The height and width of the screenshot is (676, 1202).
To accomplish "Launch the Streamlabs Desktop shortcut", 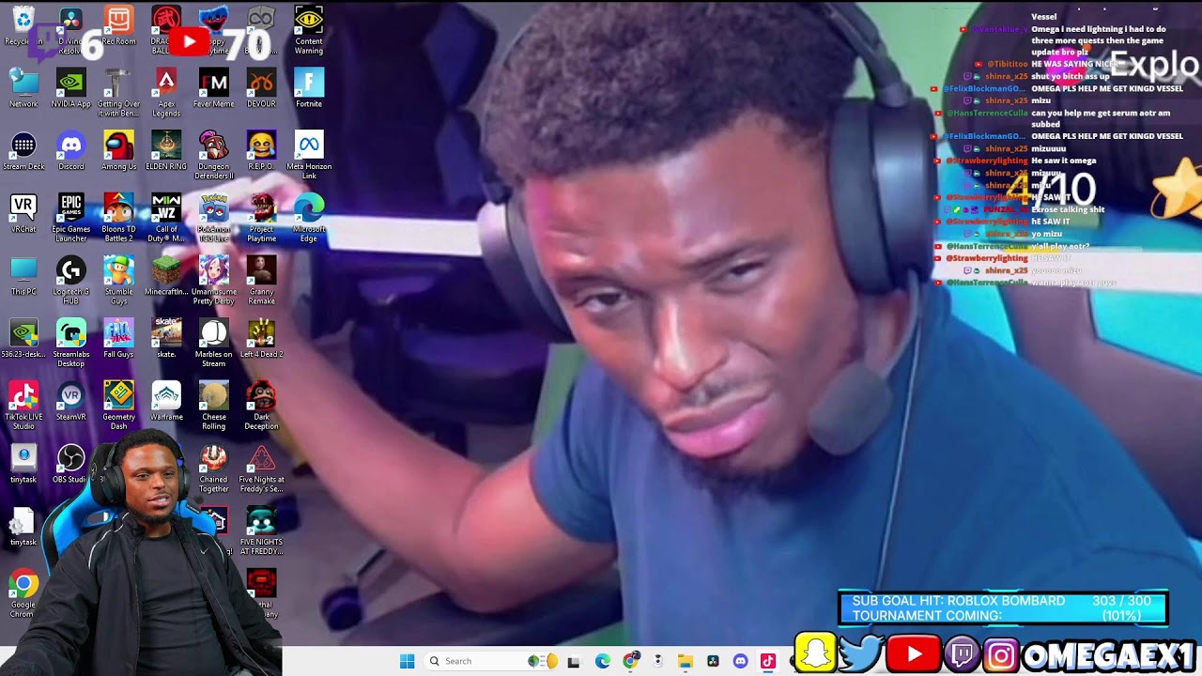I will tap(71, 344).
